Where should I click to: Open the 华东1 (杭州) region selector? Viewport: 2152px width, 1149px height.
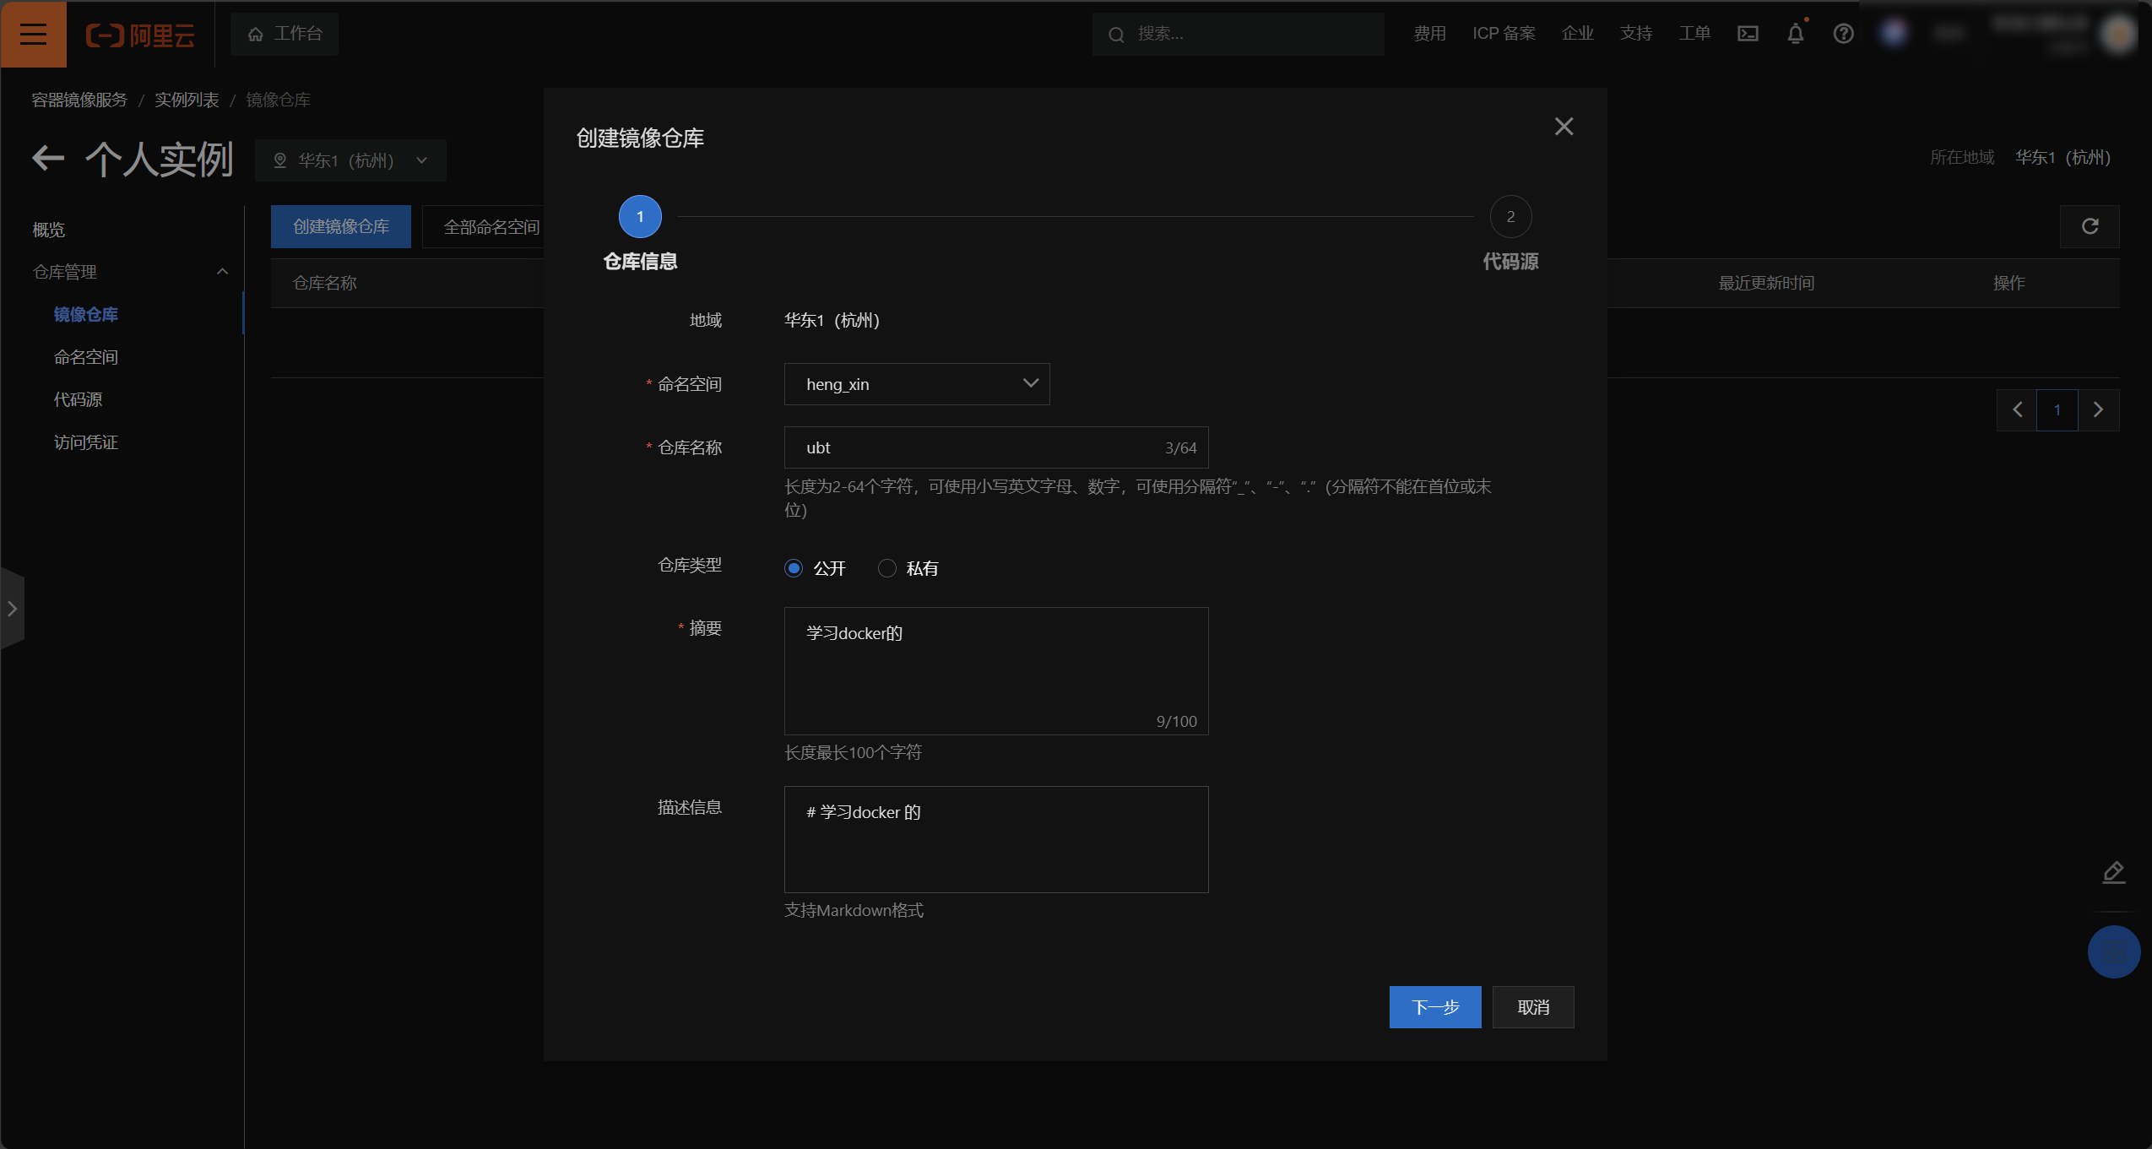point(350,160)
